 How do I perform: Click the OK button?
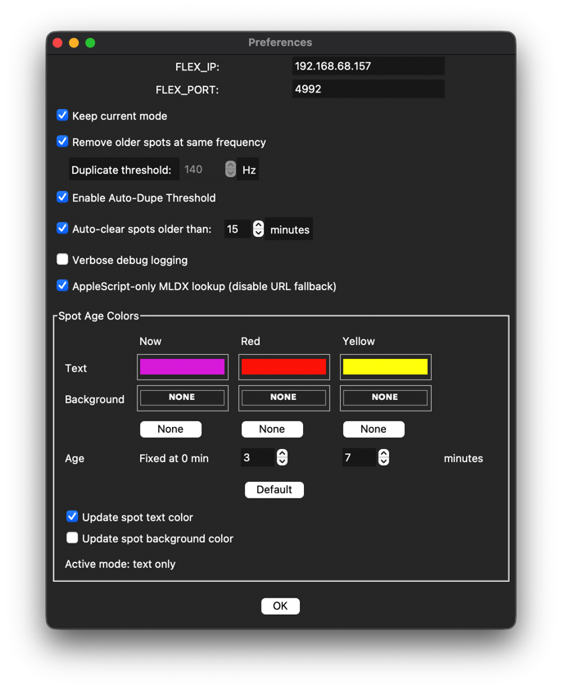coord(280,606)
